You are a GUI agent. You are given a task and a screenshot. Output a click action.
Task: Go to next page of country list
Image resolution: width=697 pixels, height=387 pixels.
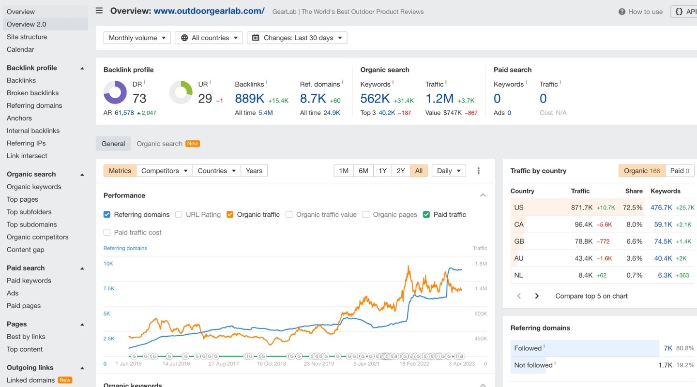[x=537, y=296]
